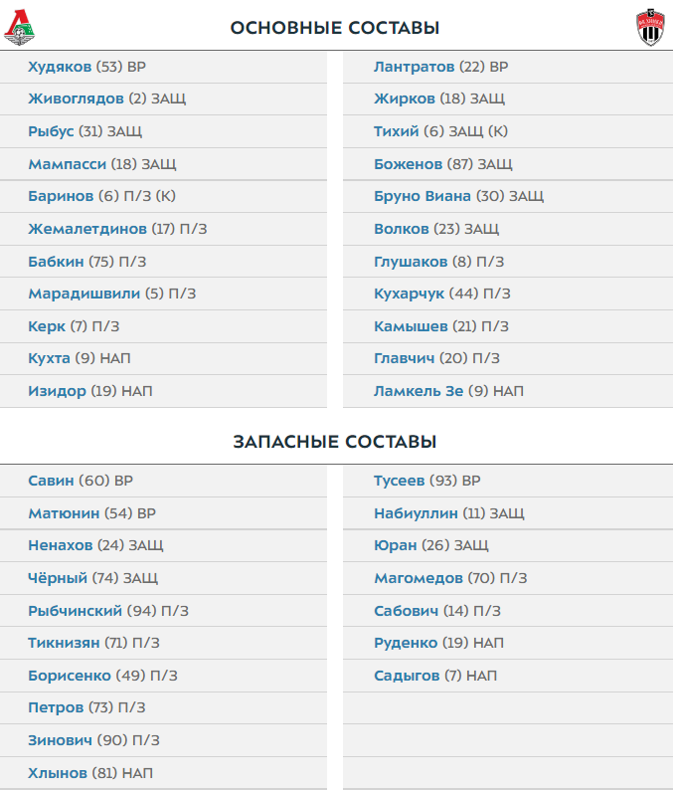Open the Набиуллин defender link
This screenshot has height=791, width=676.
(x=416, y=513)
